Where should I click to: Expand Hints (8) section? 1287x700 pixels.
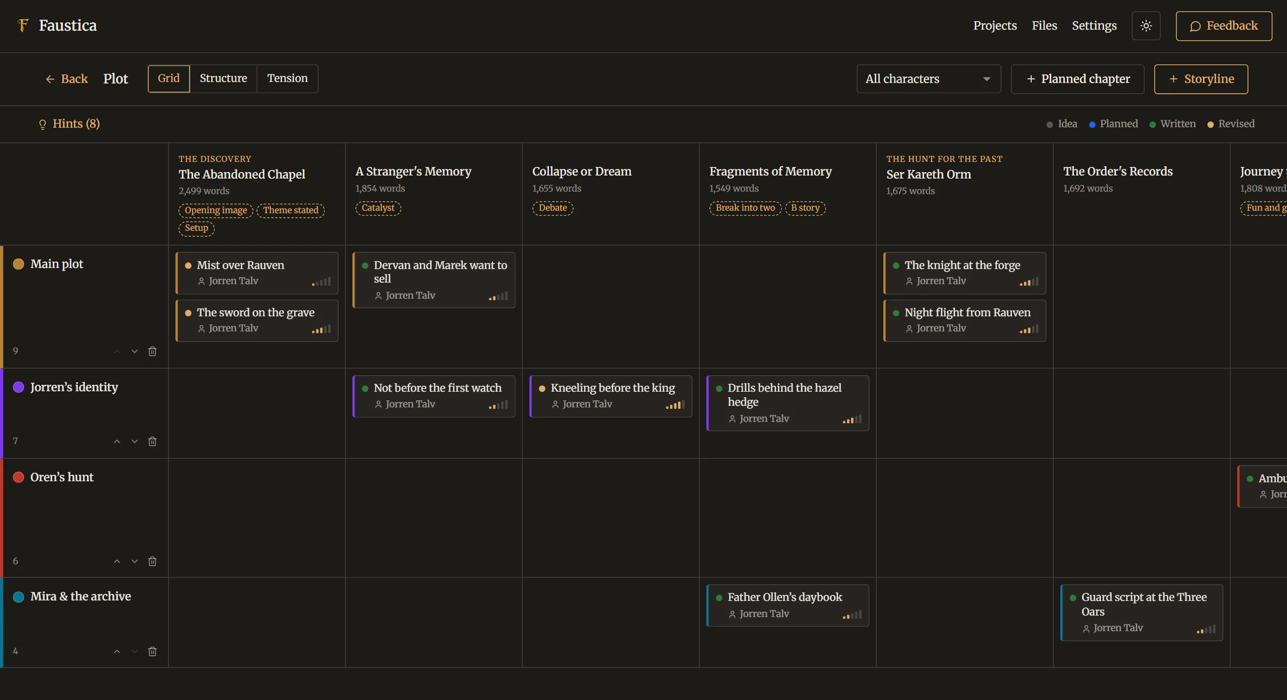coord(69,124)
